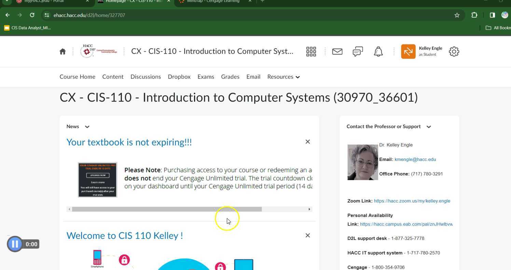Switch to the MindTap Cengage Learning tab
Image resolution: width=511 pixels, height=270 pixels.
point(209,1)
